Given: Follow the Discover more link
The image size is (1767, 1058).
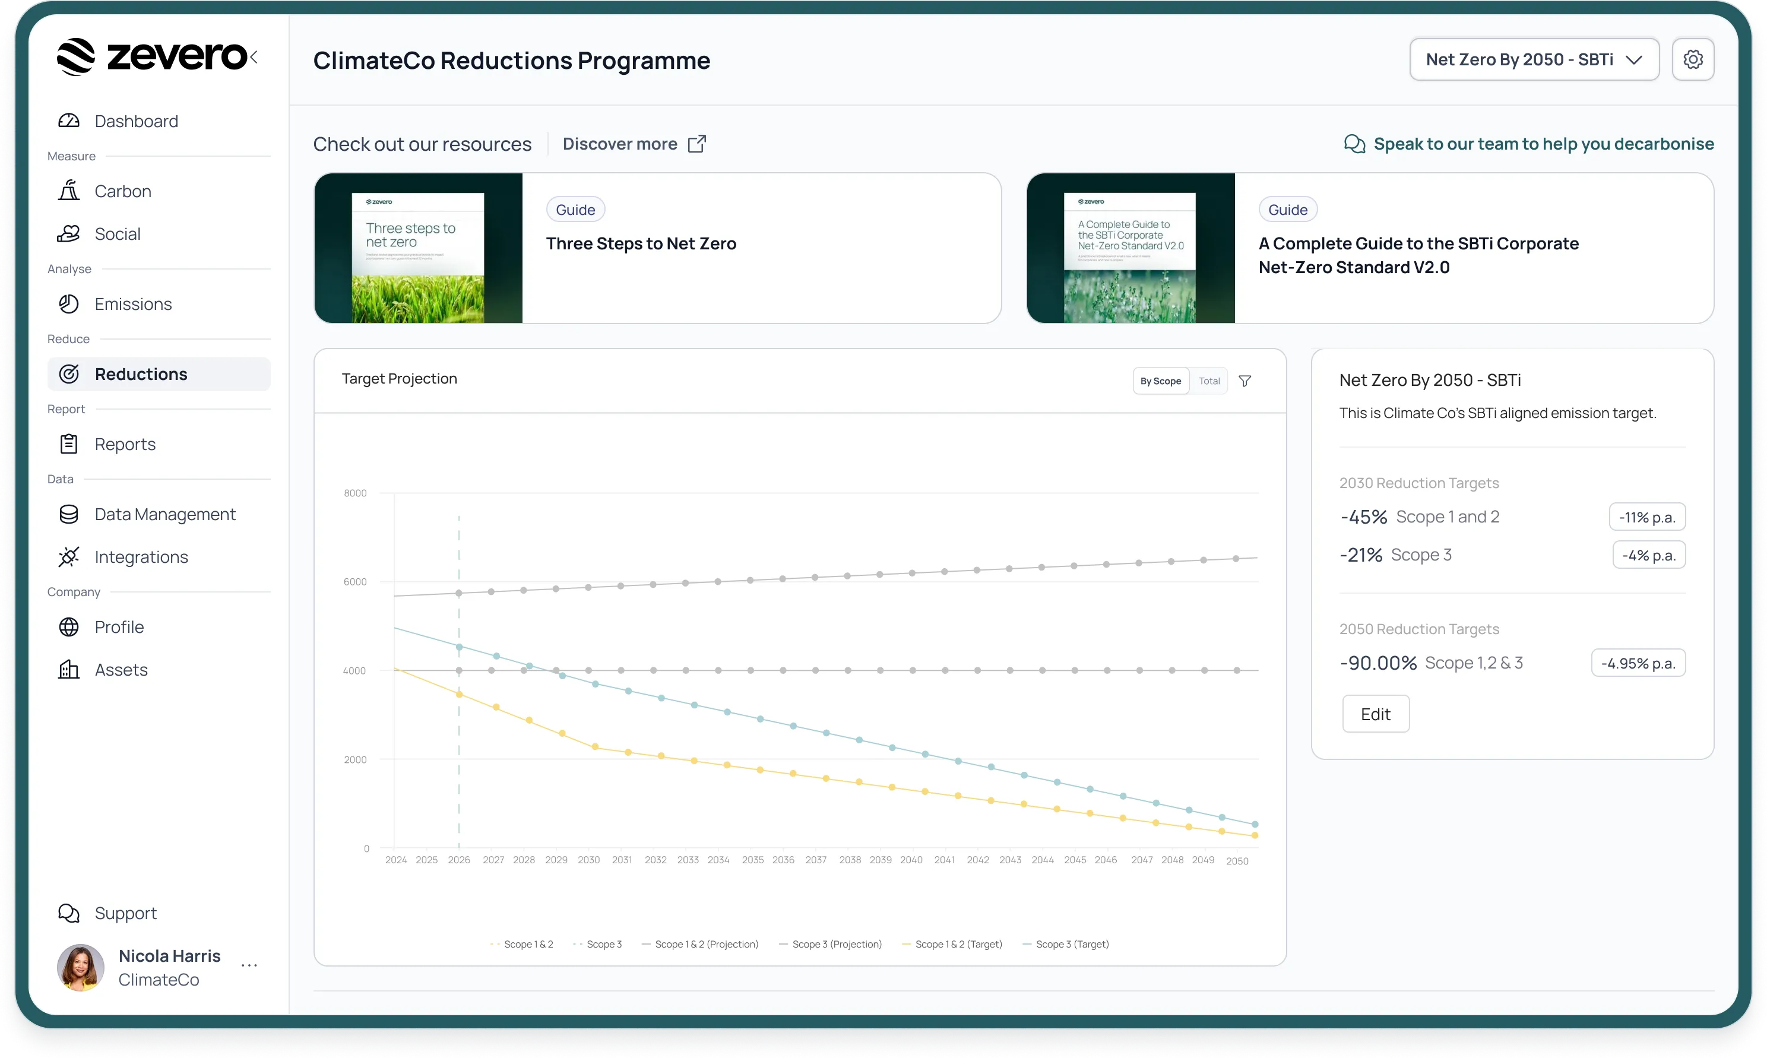Looking at the screenshot, I should click(x=619, y=144).
